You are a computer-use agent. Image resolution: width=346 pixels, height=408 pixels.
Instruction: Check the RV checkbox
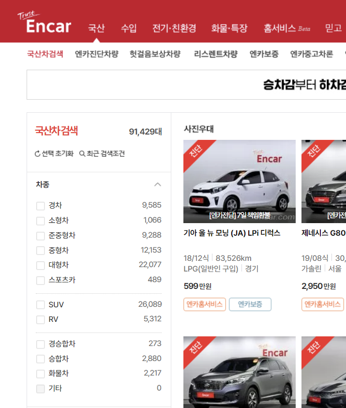(40, 319)
